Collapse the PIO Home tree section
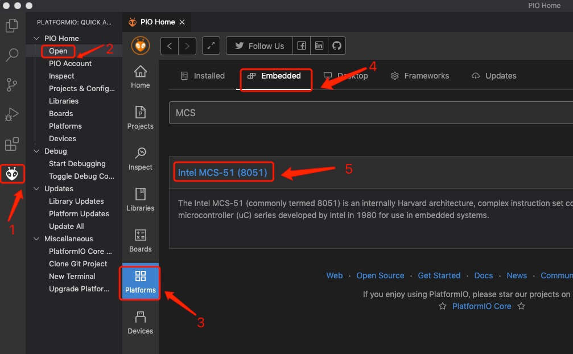This screenshot has height=354, width=573. (x=38, y=38)
